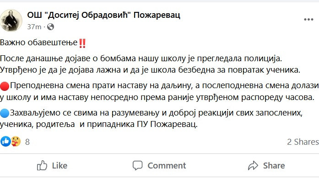Image resolution: width=319 pixels, height=179 pixels.
Task: Click the blue circle bullet emoji
Action: click(5, 113)
